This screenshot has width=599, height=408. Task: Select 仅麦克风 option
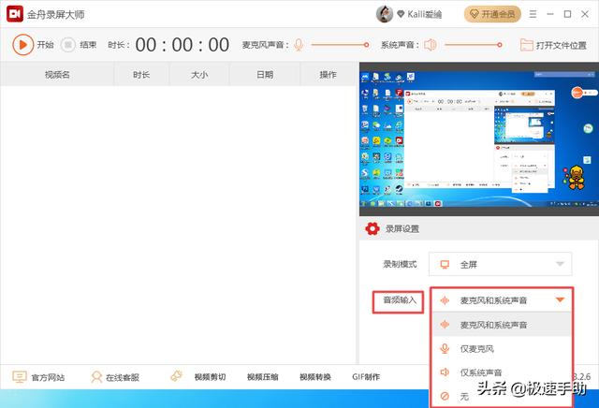click(502, 349)
